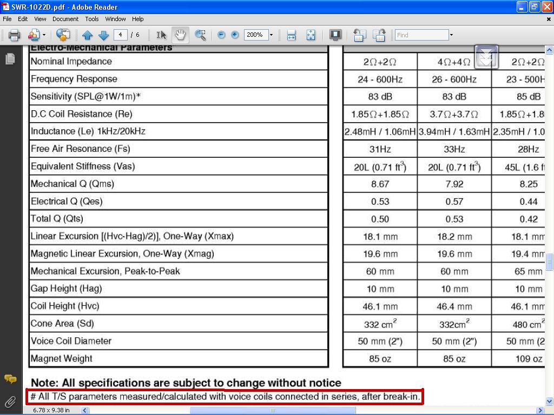Click the horizontal scrollbar thumb
Screen dimensions: 554x415
tap(273, 410)
